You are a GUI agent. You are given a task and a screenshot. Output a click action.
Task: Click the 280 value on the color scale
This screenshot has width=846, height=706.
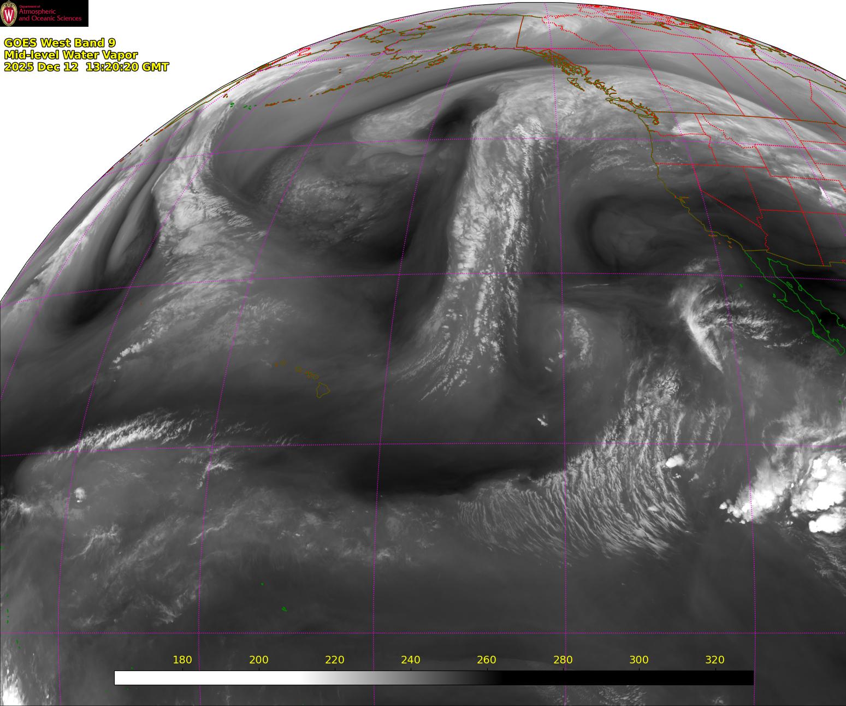pyautogui.click(x=563, y=660)
